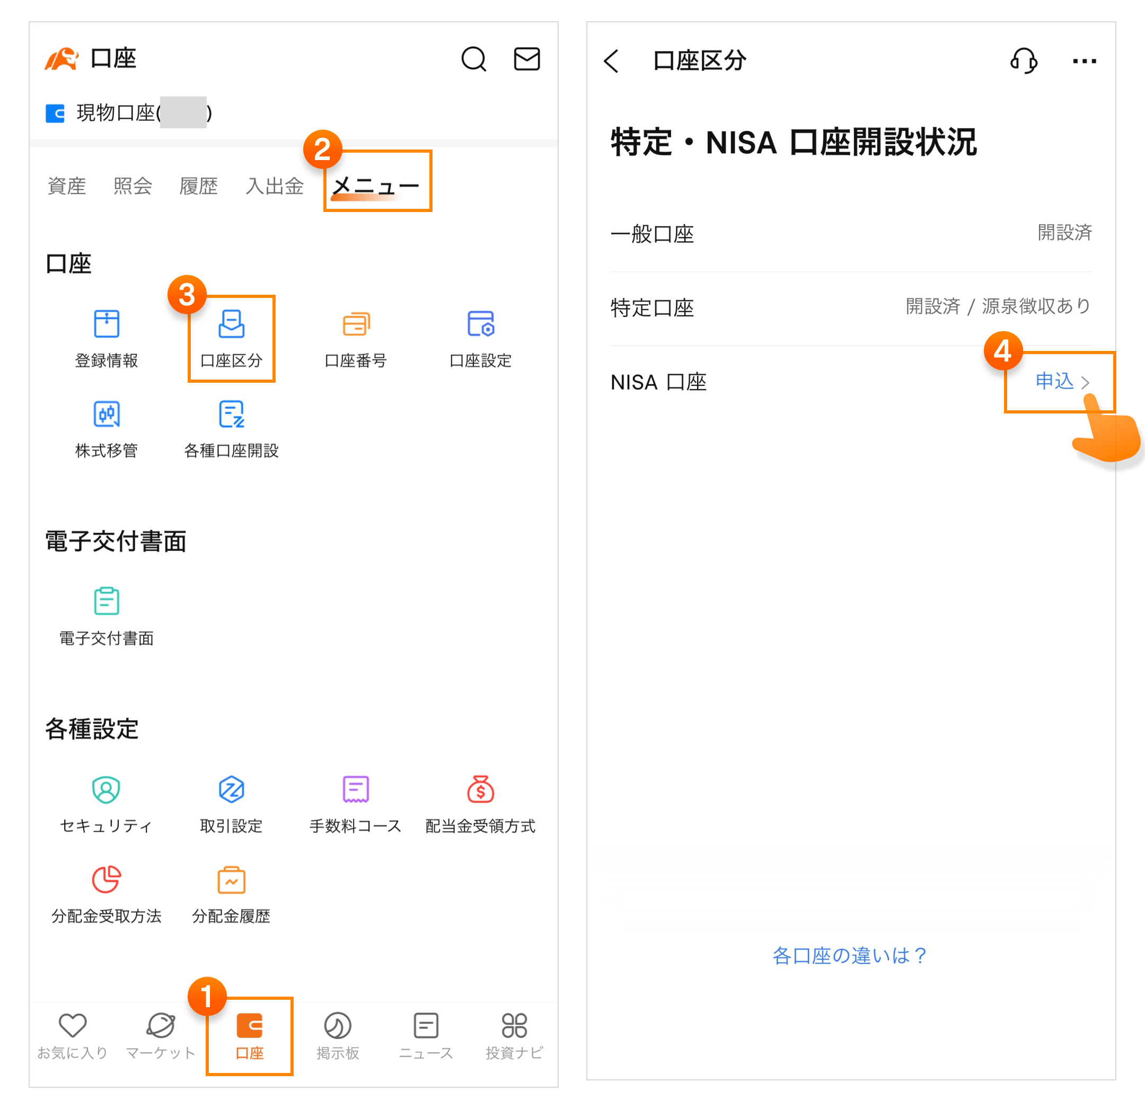The image size is (1145, 1109).
Task: Select the 口座 bottom navigation button
Action: click(x=250, y=1035)
